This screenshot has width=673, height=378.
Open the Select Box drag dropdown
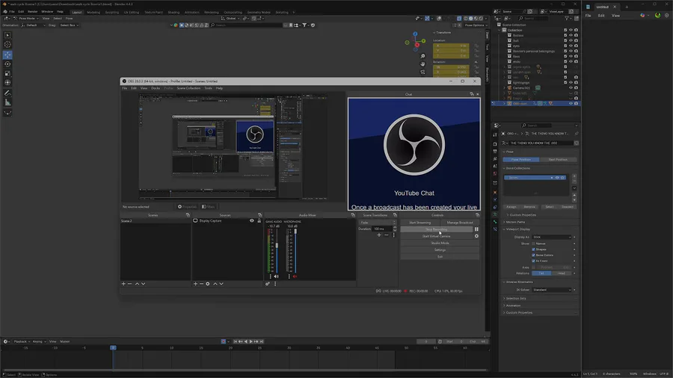tap(69, 25)
